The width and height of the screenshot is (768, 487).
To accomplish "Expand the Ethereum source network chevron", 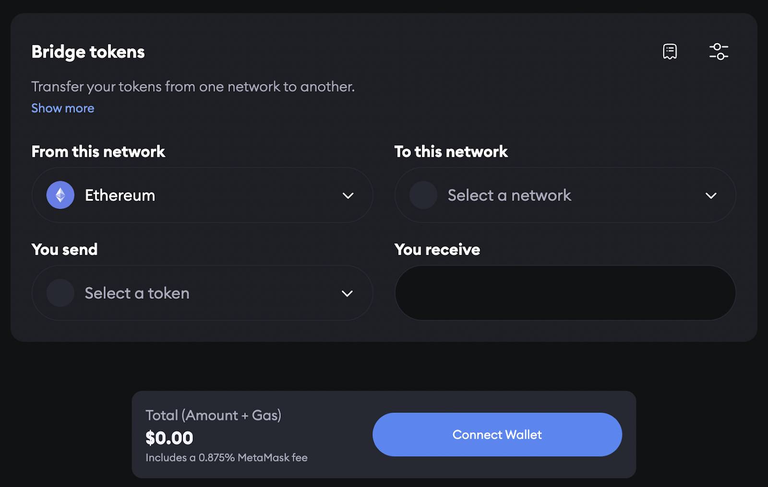I will [348, 196].
